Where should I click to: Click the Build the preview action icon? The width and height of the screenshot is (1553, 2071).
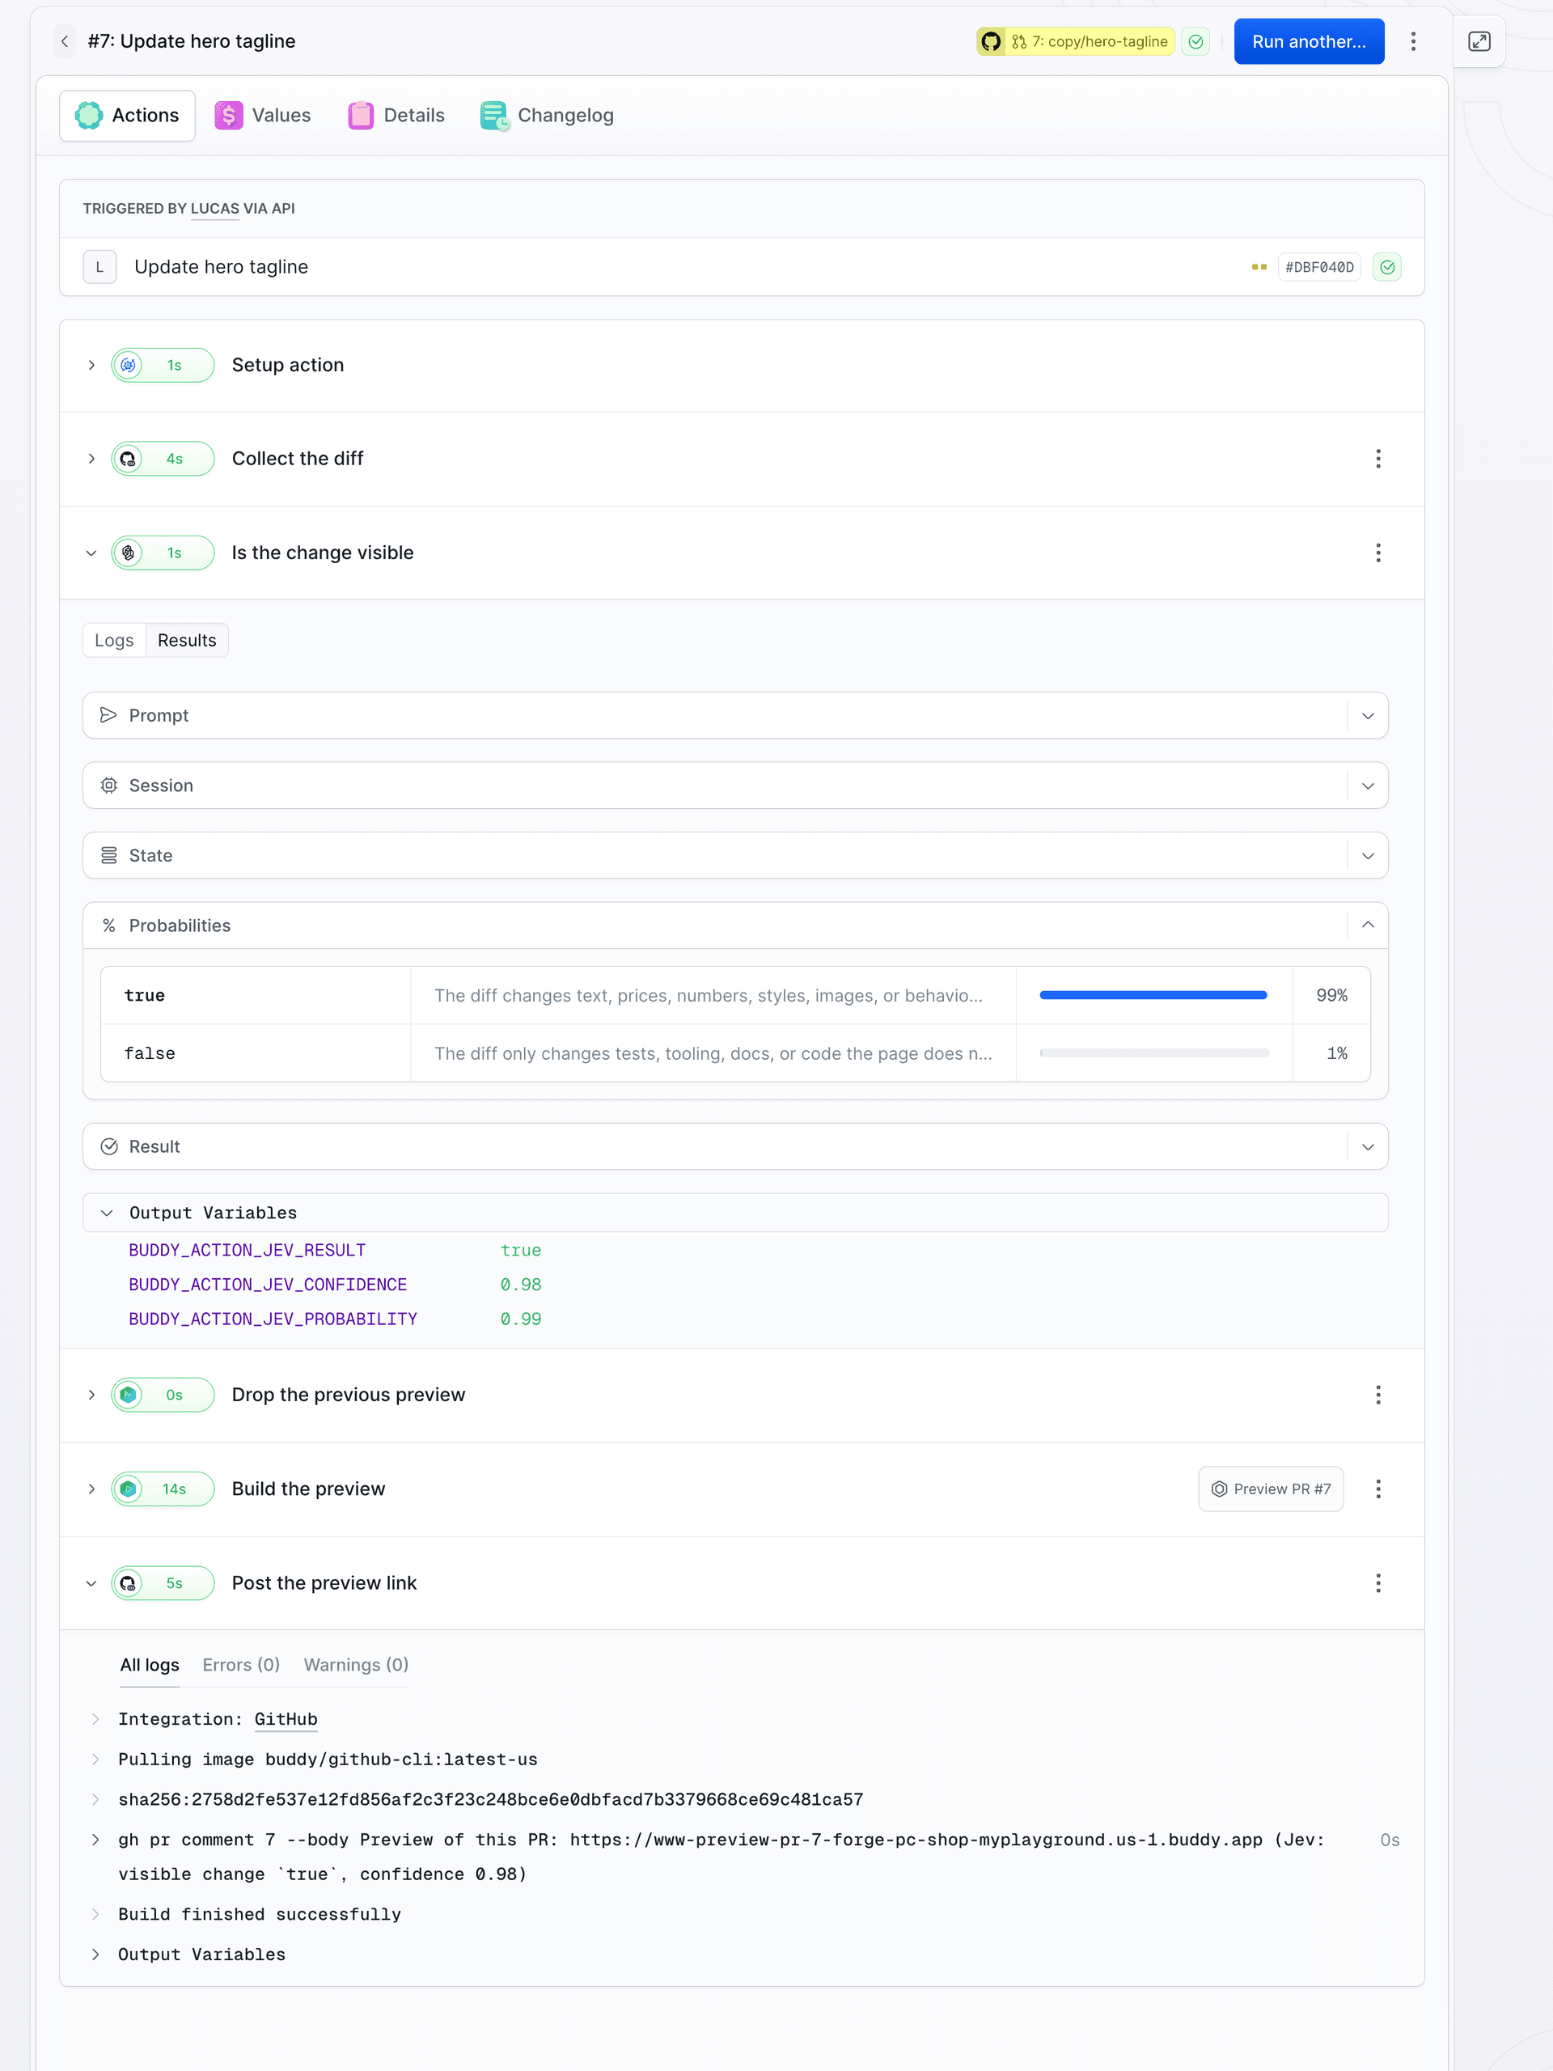[129, 1490]
